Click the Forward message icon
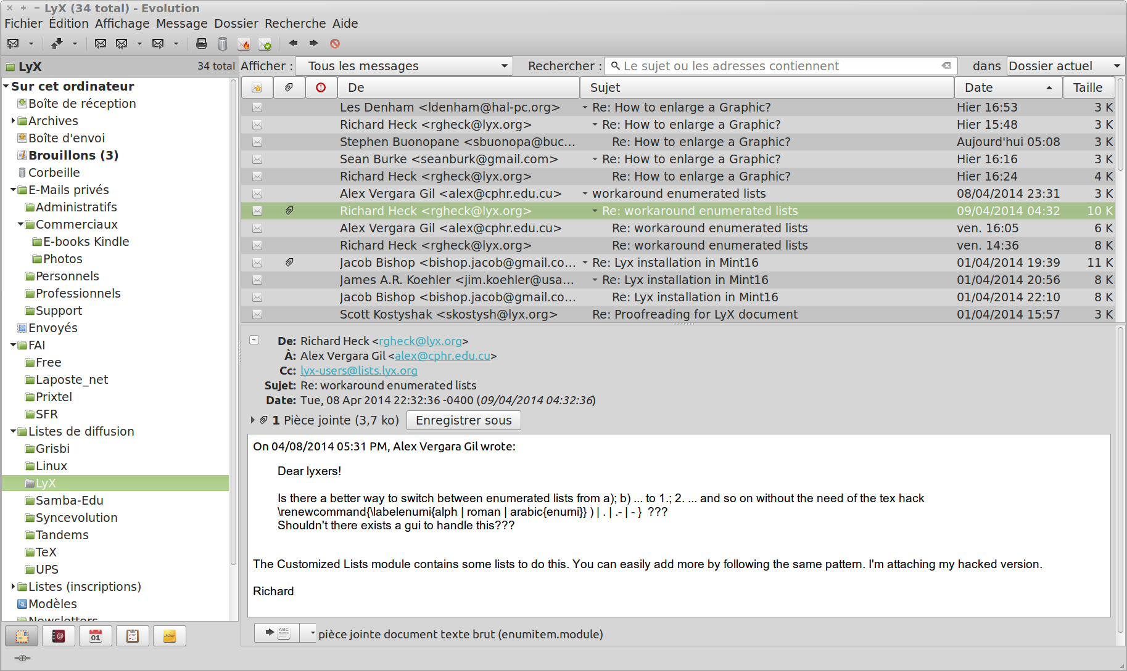The width and height of the screenshot is (1127, 671). click(x=158, y=44)
